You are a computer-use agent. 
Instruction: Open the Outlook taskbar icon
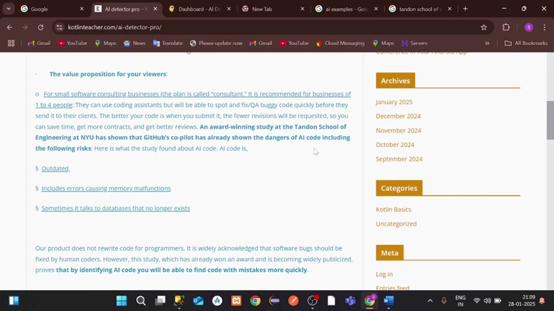click(199, 301)
